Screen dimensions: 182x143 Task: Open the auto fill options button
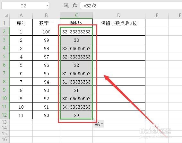pyautogui.click(x=99, y=124)
